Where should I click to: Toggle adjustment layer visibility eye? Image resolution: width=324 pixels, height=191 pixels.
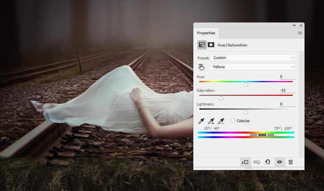[279, 162]
